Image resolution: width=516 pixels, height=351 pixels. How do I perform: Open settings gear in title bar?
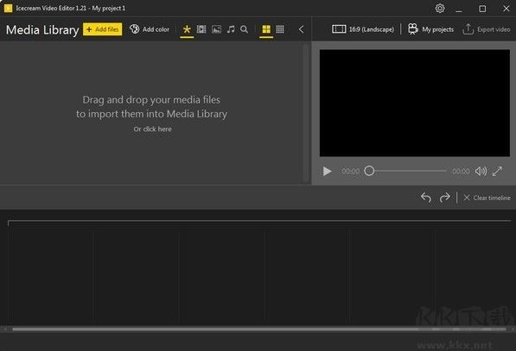tap(440, 9)
